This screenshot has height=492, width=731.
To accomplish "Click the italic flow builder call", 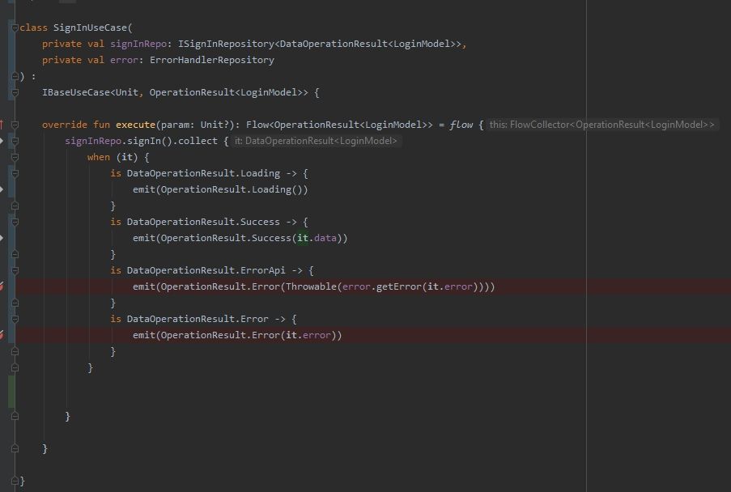I will (x=461, y=125).
